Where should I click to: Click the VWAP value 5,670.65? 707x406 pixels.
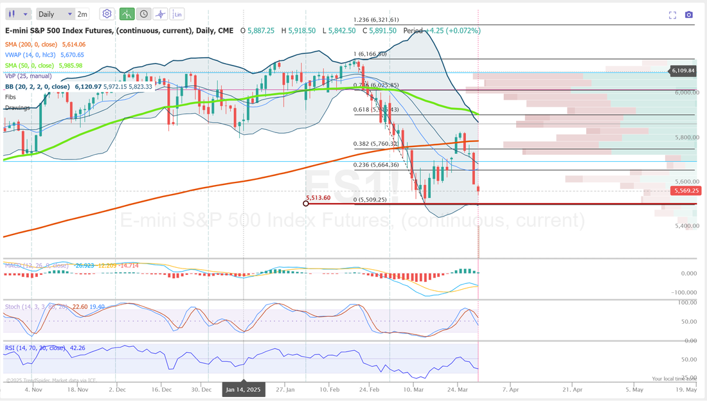72,55
